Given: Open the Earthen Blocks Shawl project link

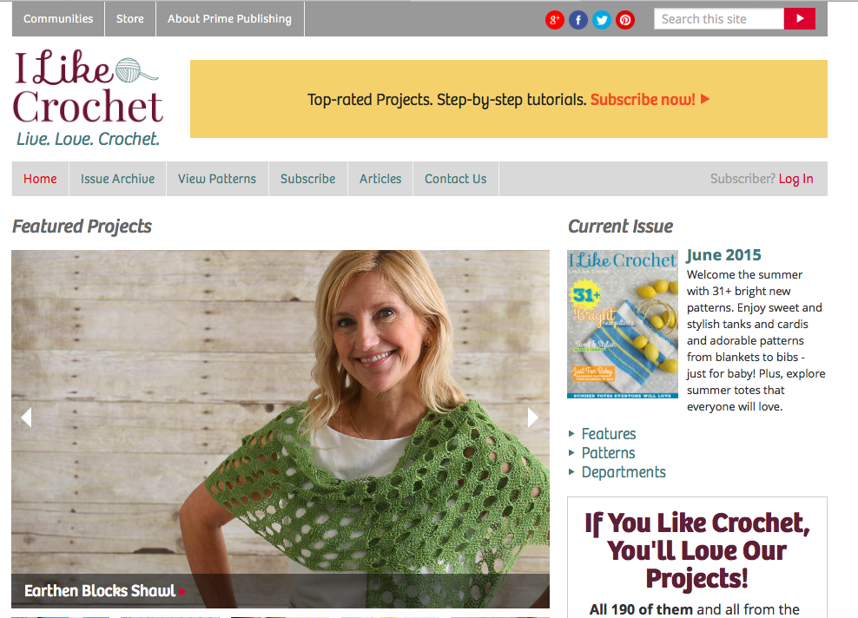Looking at the screenshot, I should [x=100, y=590].
